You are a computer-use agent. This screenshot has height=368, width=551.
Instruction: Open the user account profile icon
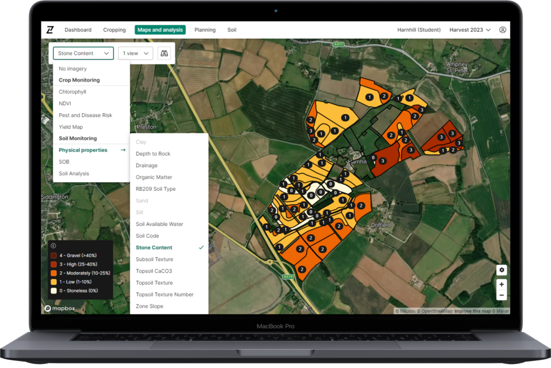503,30
